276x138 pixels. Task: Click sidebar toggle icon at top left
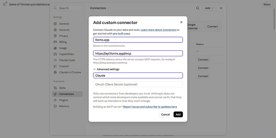(5, 4)
